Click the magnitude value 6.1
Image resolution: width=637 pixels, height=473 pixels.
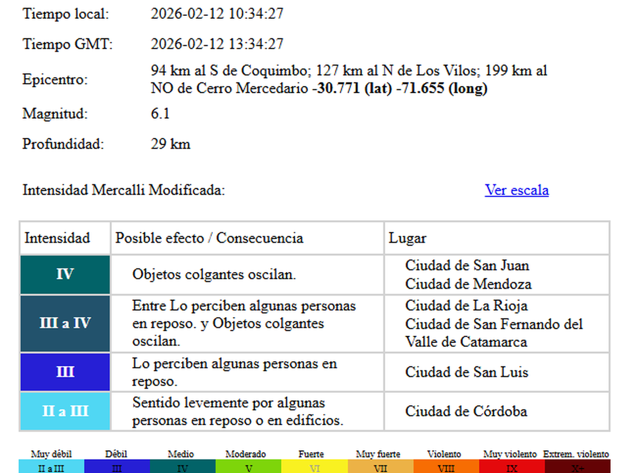[160, 114]
